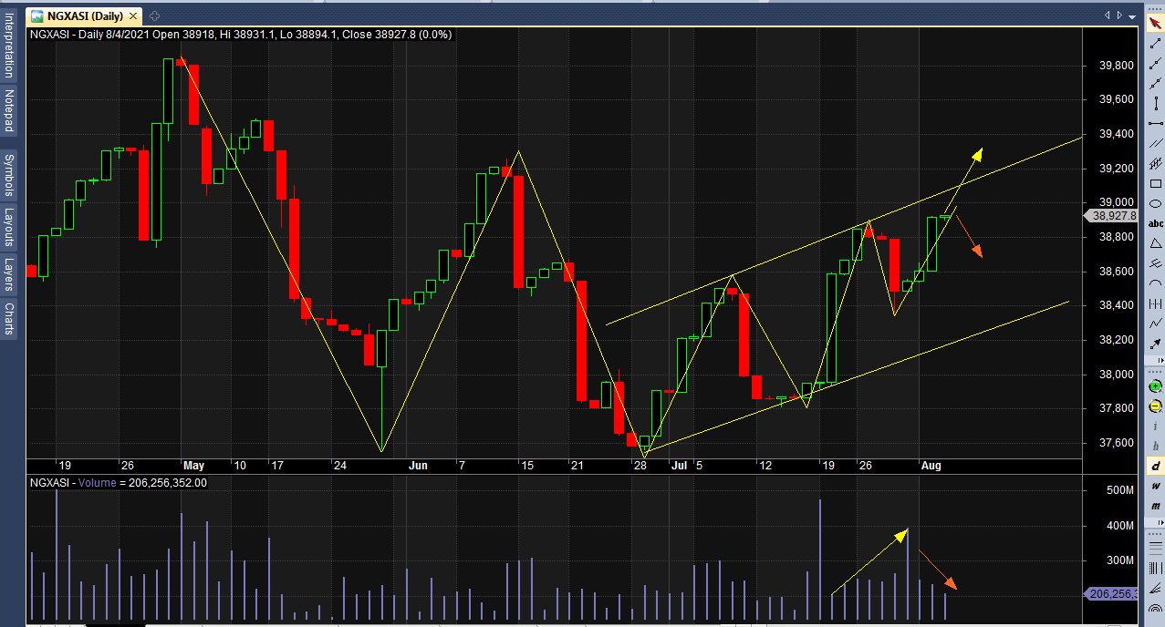Add a new chart tab
This screenshot has width=1165, height=627.
(x=153, y=15)
